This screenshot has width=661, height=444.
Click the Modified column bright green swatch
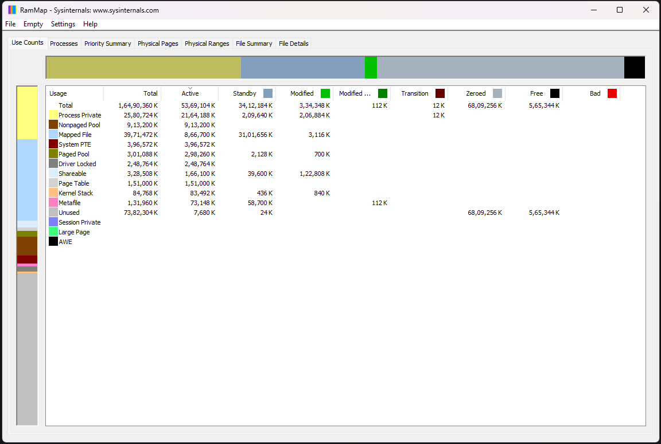tap(325, 93)
